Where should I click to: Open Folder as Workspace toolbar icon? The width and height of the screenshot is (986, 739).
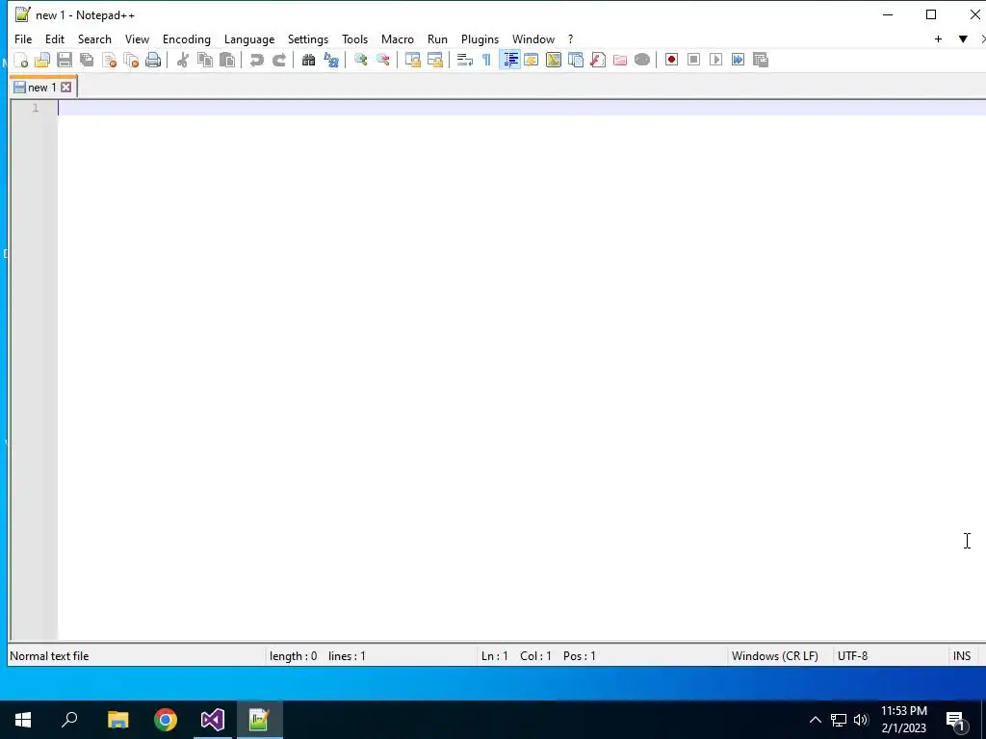620,60
